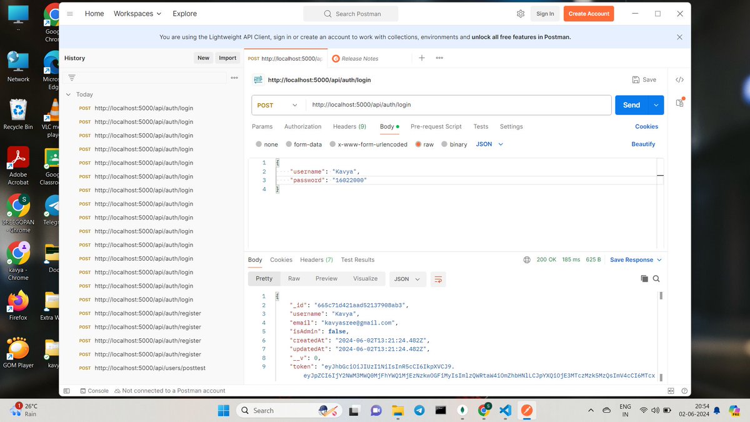This screenshot has height=422, width=750.
Task: Open GOM Player desktop shortcut
Action: 18,353
